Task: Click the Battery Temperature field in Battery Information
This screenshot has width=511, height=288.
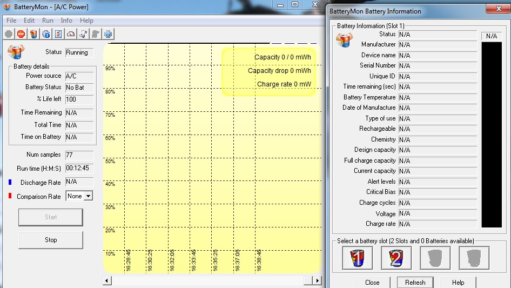Action: click(438, 97)
